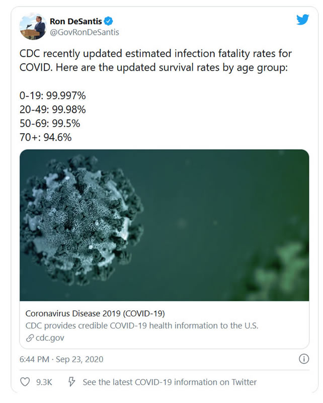Click the 9.3K likes count

pyautogui.click(x=44, y=382)
